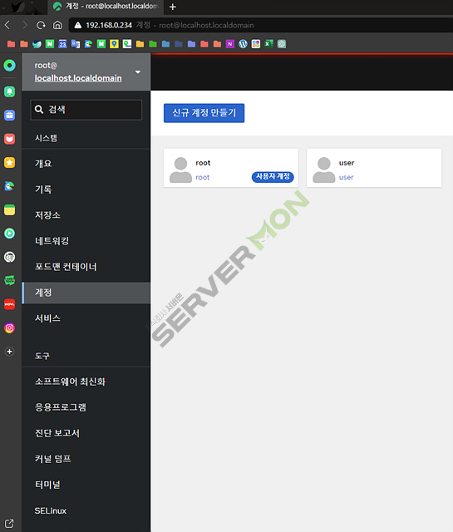This screenshot has height=532, width=453.
Task: Go to the browser home page
Action: click(x=57, y=25)
